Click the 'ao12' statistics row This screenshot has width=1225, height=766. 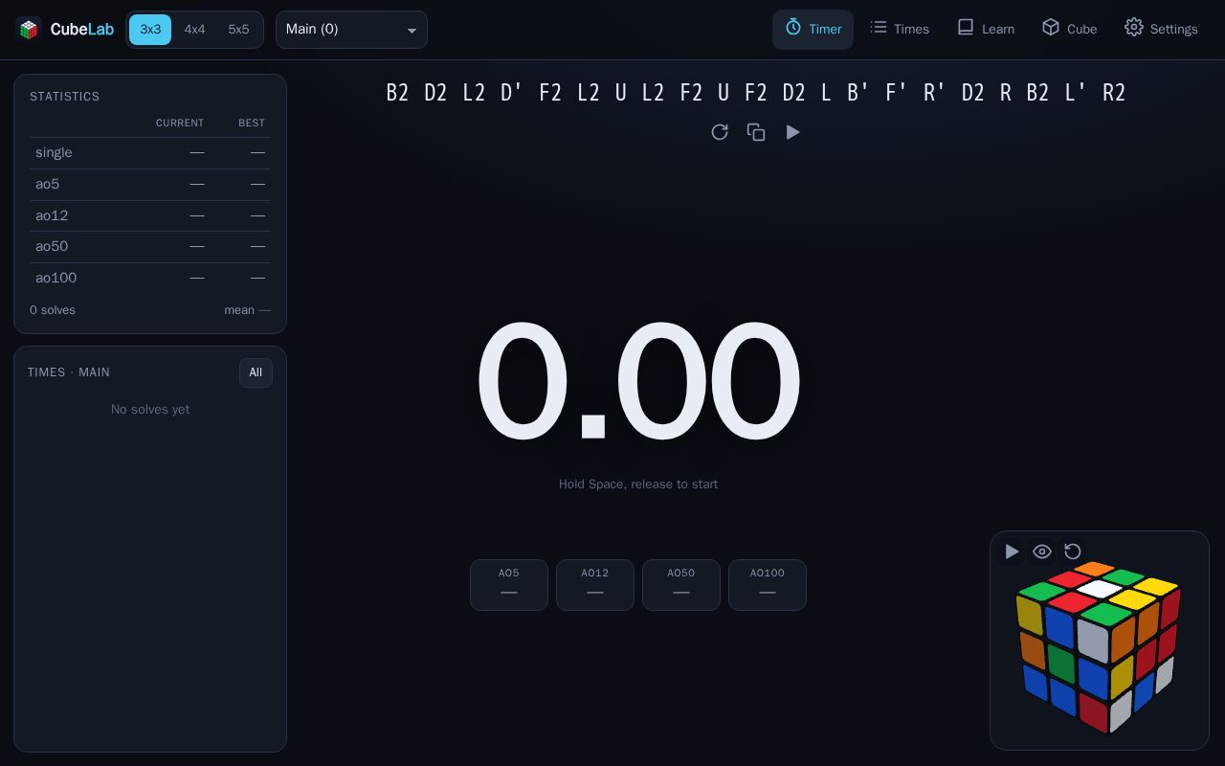pyautogui.click(x=150, y=215)
